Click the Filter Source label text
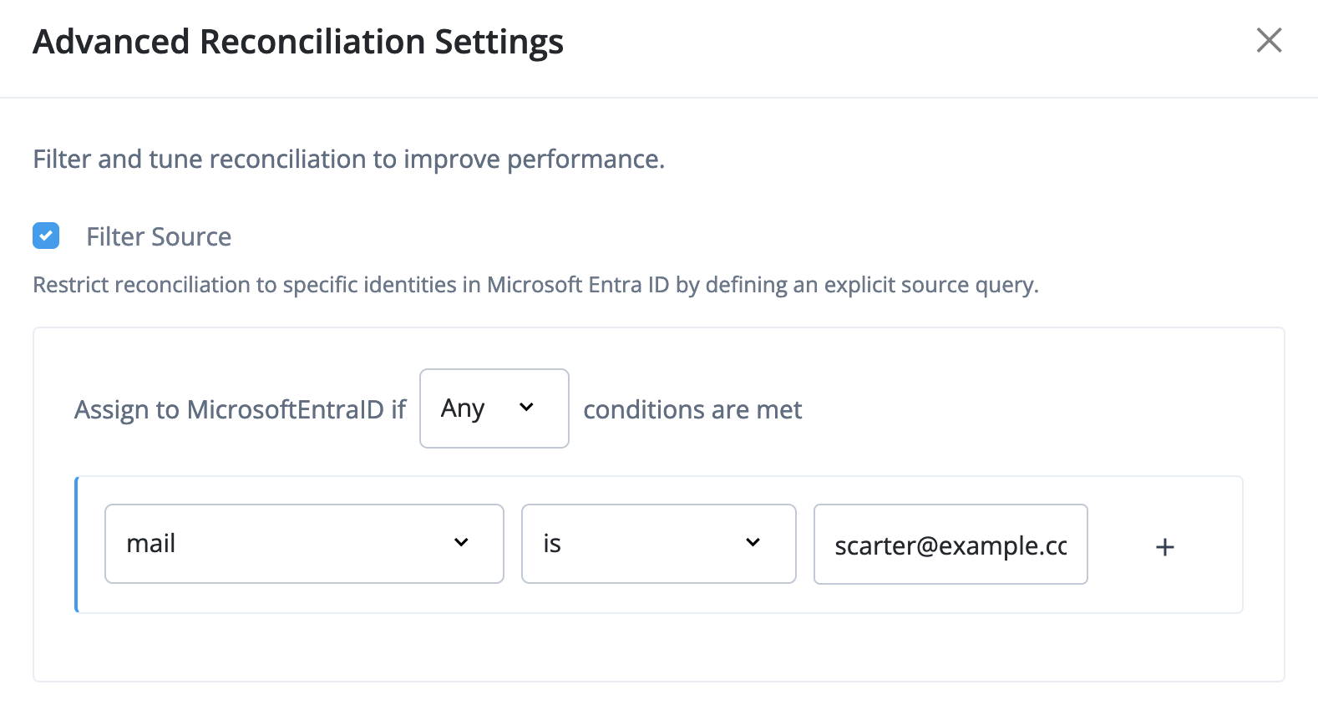 click(x=159, y=237)
